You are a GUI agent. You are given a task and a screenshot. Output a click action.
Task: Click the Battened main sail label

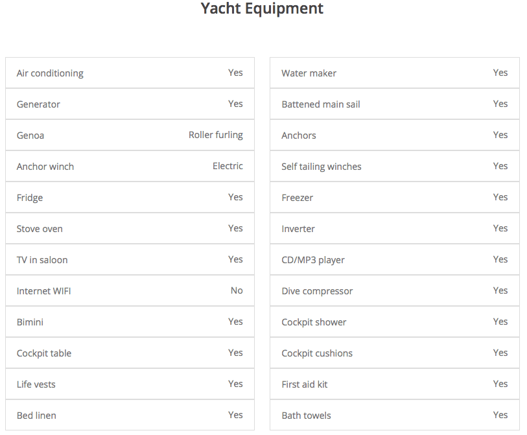click(321, 104)
